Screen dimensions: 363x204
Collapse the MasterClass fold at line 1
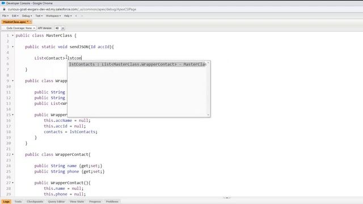[x=12, y=35]
